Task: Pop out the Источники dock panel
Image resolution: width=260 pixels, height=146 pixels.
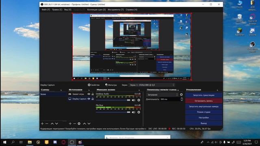Action: pyautogui.click(x=89, y=90)
